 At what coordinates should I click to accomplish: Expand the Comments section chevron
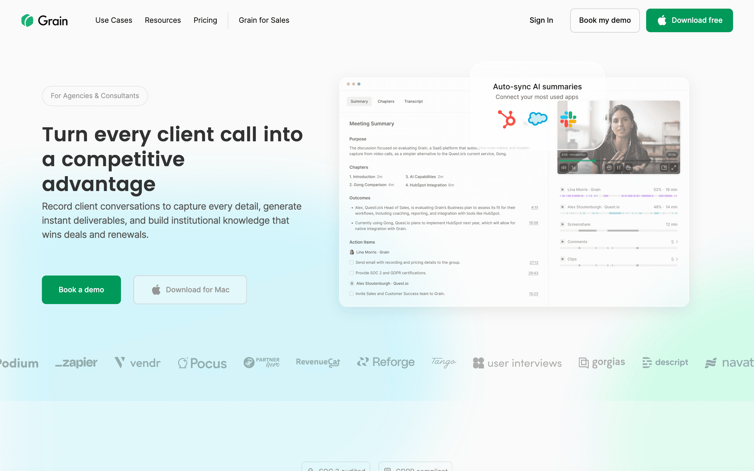click(x=677, y=242)
